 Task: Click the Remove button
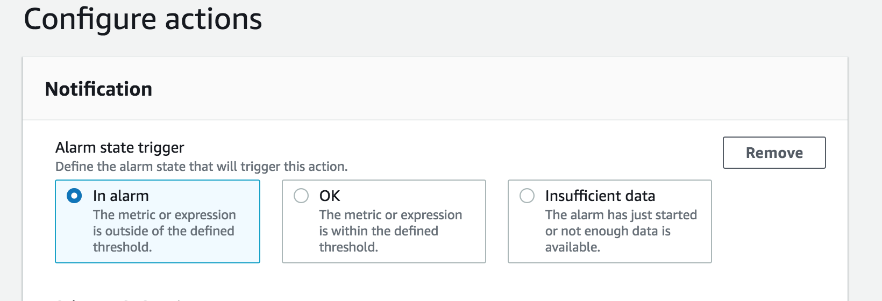coord(774,153)
